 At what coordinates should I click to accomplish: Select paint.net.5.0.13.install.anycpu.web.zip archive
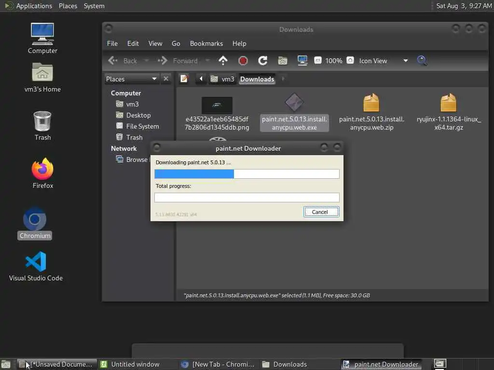click(371, 112)
